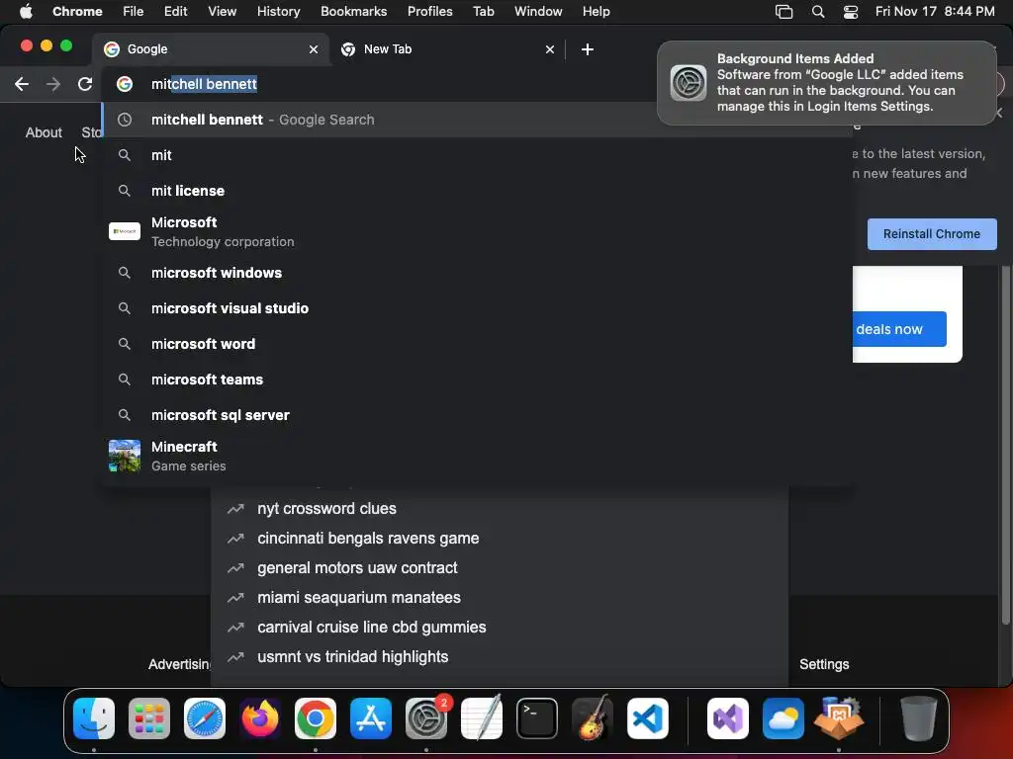
Task: Click the Background Items Added notification
Action: click(827, 83)
